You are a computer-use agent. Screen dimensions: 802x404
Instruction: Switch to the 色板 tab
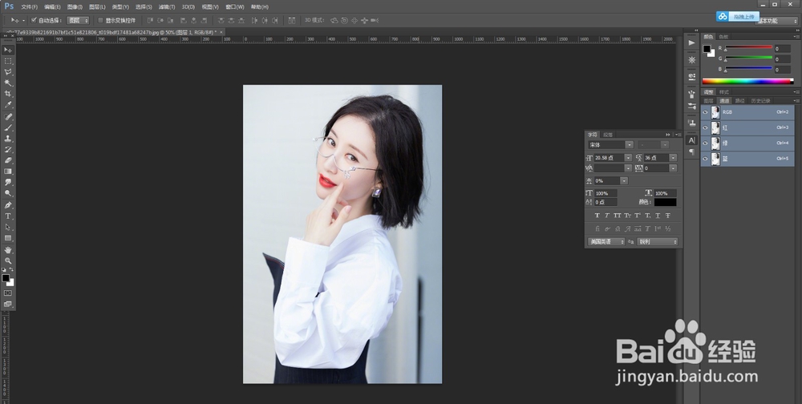click(723, 37)
